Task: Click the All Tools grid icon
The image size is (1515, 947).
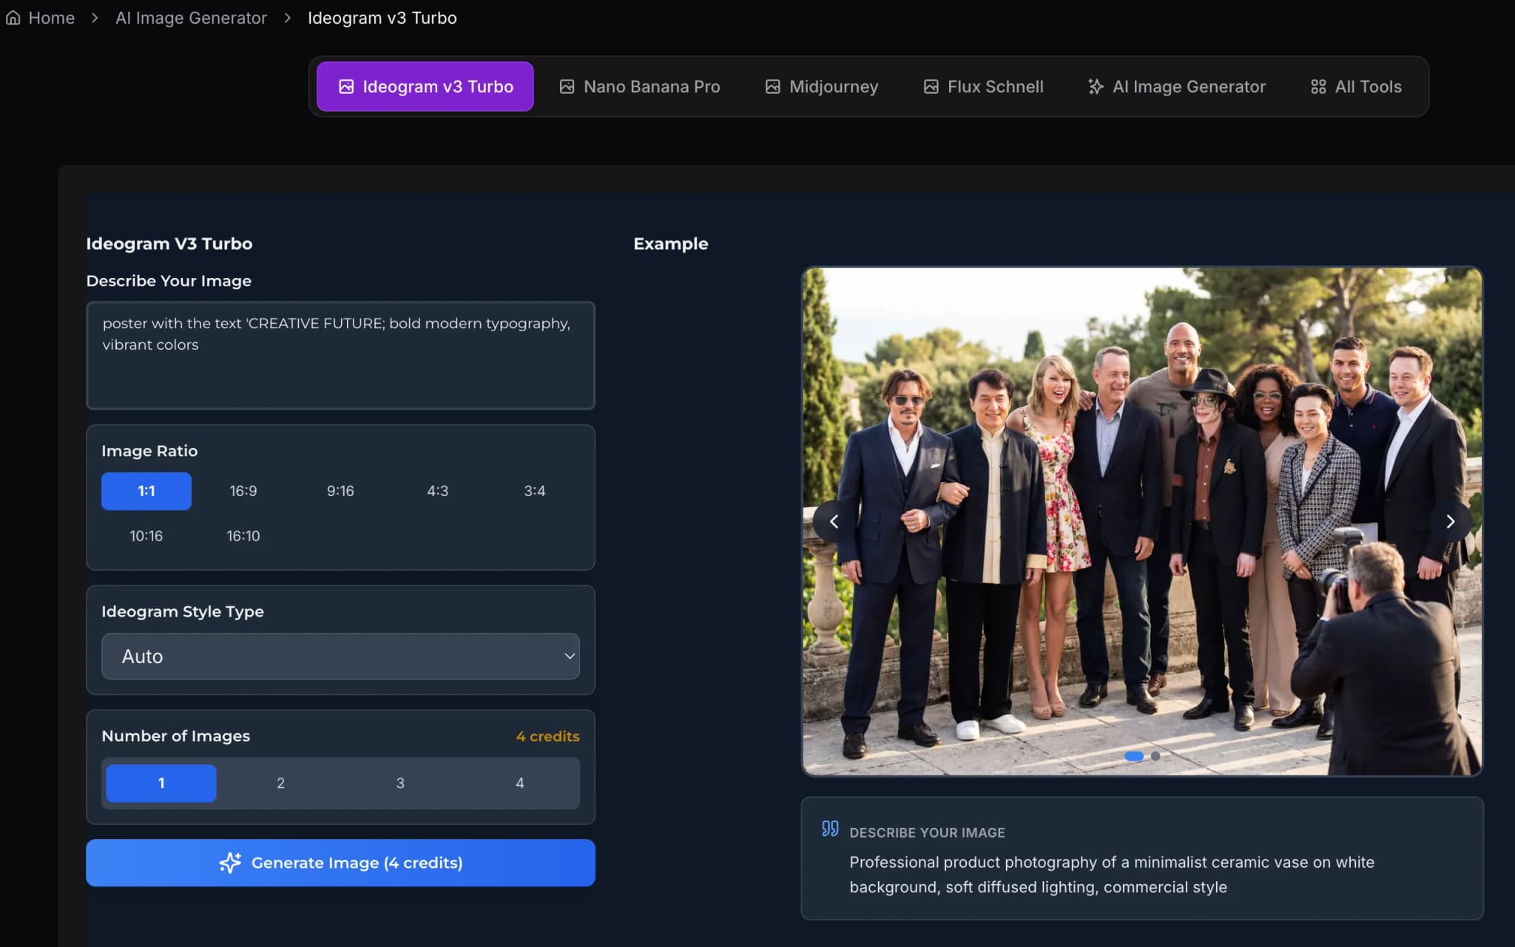Action: tap(1317, 86)
